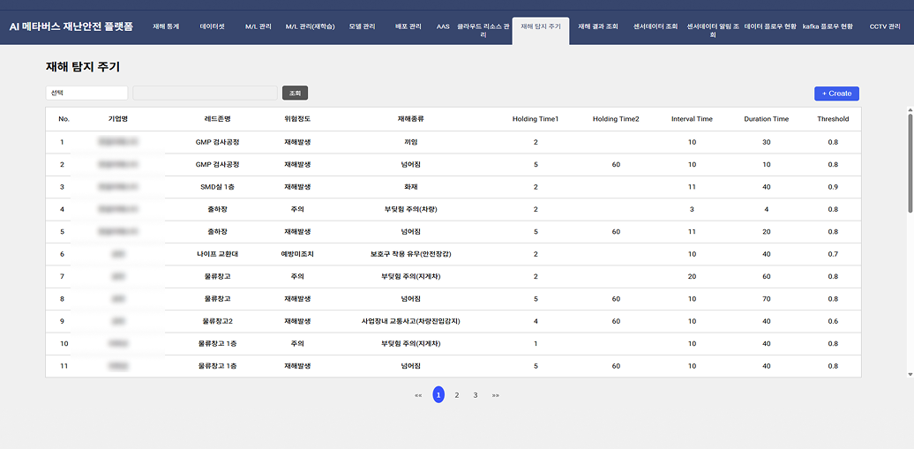This screenshot has height=449, width=914.
Task: Click 부딪힘 주의(차량) cell
Action: (411, 209)
